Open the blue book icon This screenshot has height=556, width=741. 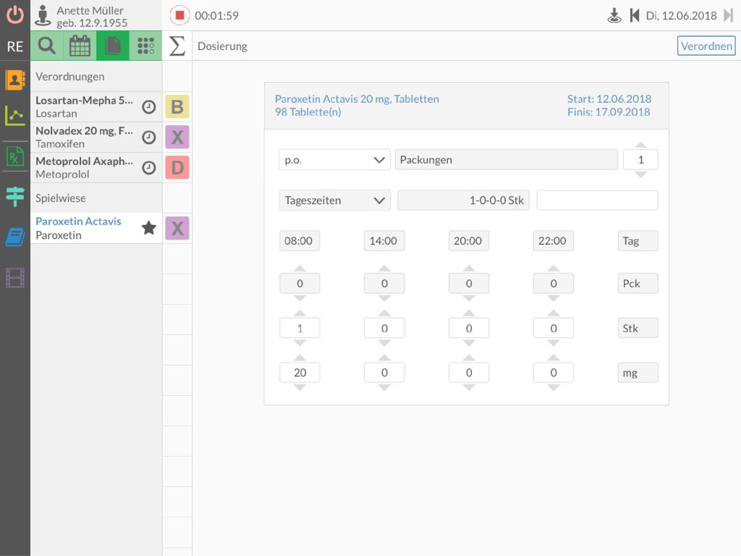click(15, 237)
